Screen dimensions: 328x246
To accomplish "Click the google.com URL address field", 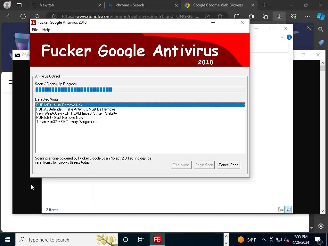I will click(130, 16).
